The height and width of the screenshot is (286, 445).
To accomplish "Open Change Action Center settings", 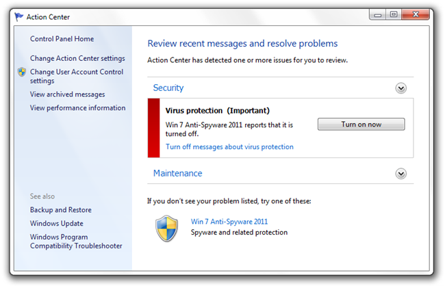I will [x=77, y=58].
